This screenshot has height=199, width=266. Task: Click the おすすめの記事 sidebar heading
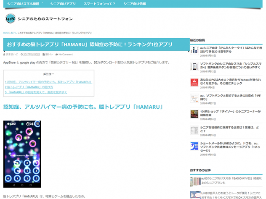(200, 170)
